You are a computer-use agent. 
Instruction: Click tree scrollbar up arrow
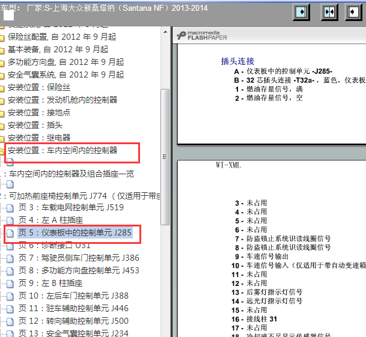165,32
